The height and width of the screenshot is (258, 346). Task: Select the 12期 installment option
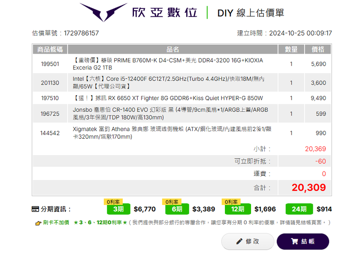(x=238, y=209)
